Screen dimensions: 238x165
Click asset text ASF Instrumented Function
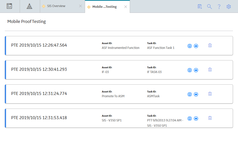click(121, 48)
